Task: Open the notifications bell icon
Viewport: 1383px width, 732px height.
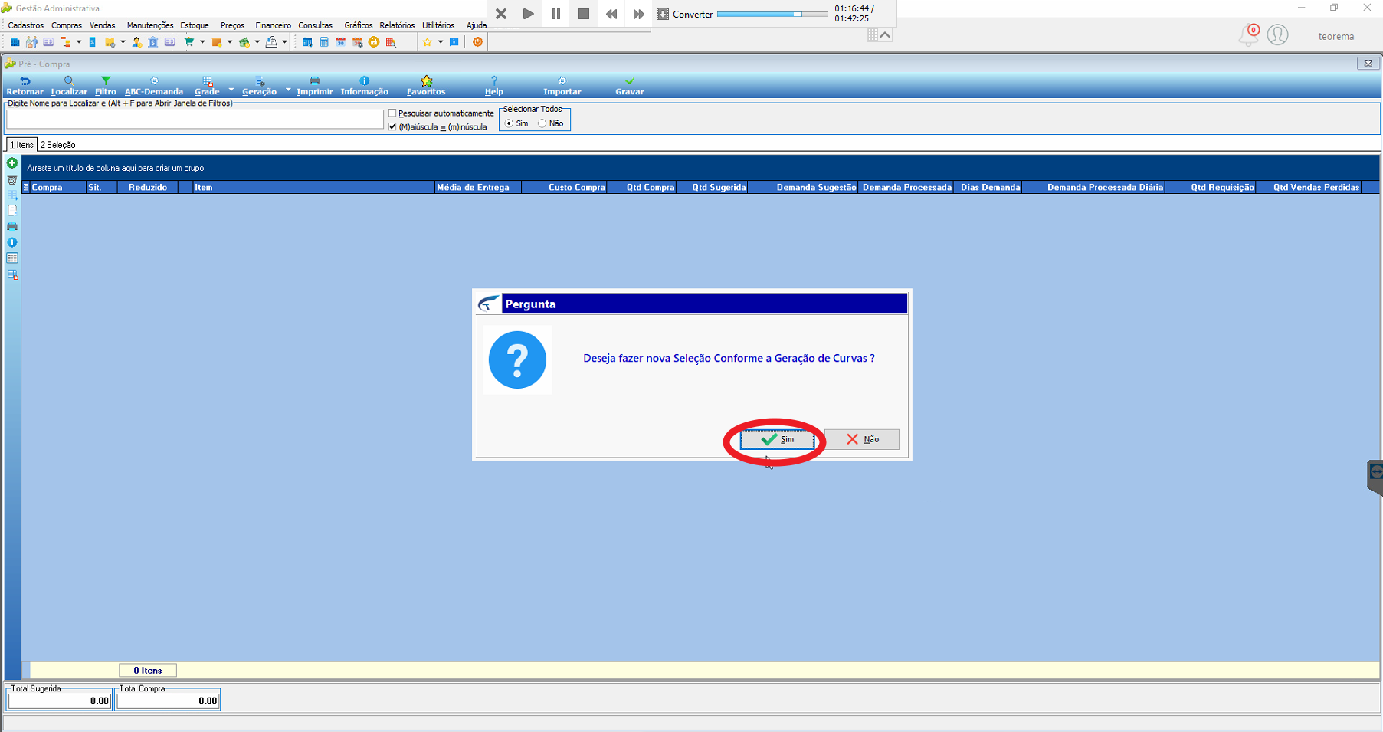Action: [1248, 35]
